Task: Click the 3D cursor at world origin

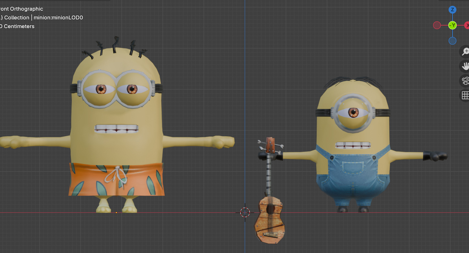Action: point(245,213)
